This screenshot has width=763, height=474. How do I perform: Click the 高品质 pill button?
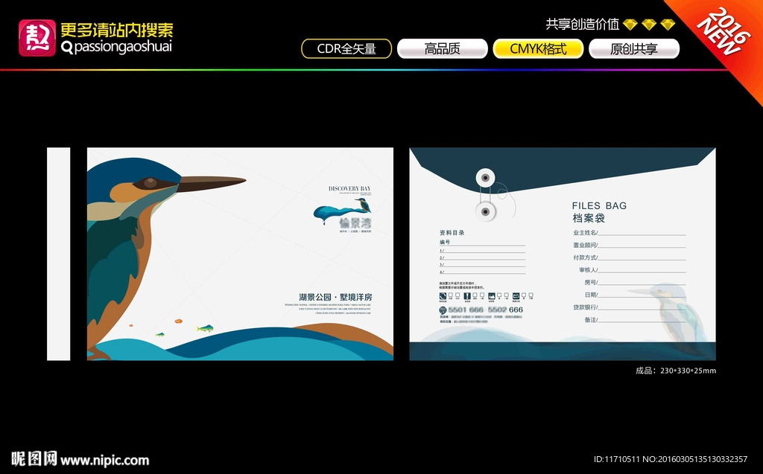pyautogui.click(x=443, y=48)
